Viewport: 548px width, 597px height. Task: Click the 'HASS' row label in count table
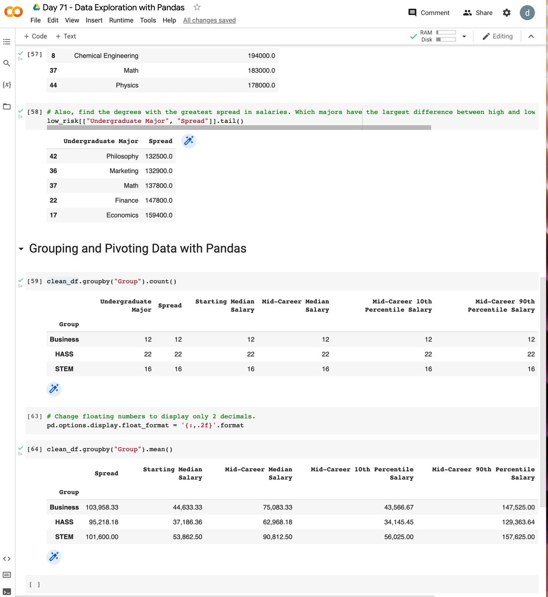(64, 354)
